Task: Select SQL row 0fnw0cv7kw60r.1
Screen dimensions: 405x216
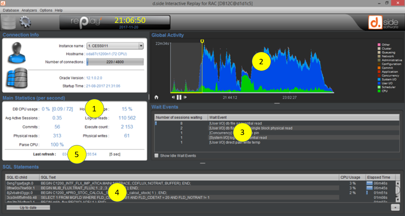Action: click(200, 188)
